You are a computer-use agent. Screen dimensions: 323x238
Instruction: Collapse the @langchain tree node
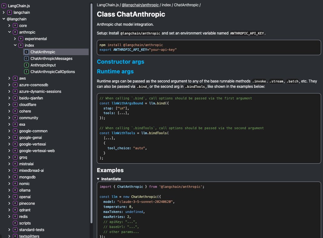click(3, 19)
